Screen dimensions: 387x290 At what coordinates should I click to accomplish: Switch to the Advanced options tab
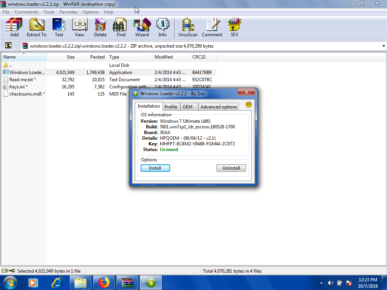point(219,106)
